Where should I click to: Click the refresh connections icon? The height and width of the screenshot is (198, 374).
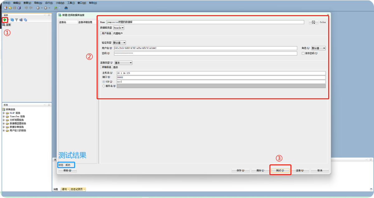click(12, 20)
